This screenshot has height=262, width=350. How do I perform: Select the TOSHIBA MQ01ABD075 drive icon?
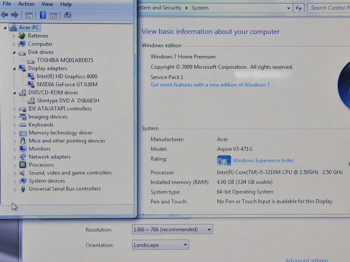(31, 61)
